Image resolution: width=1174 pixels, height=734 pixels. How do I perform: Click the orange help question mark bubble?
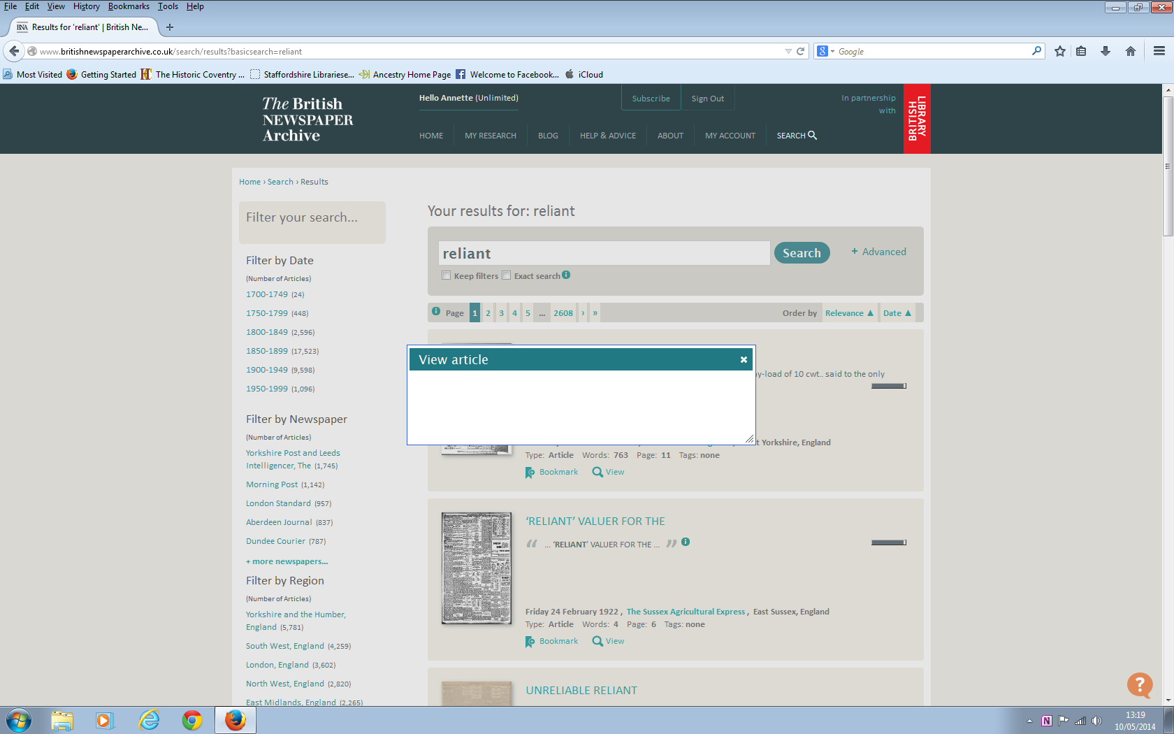[x=1140, y=685]
